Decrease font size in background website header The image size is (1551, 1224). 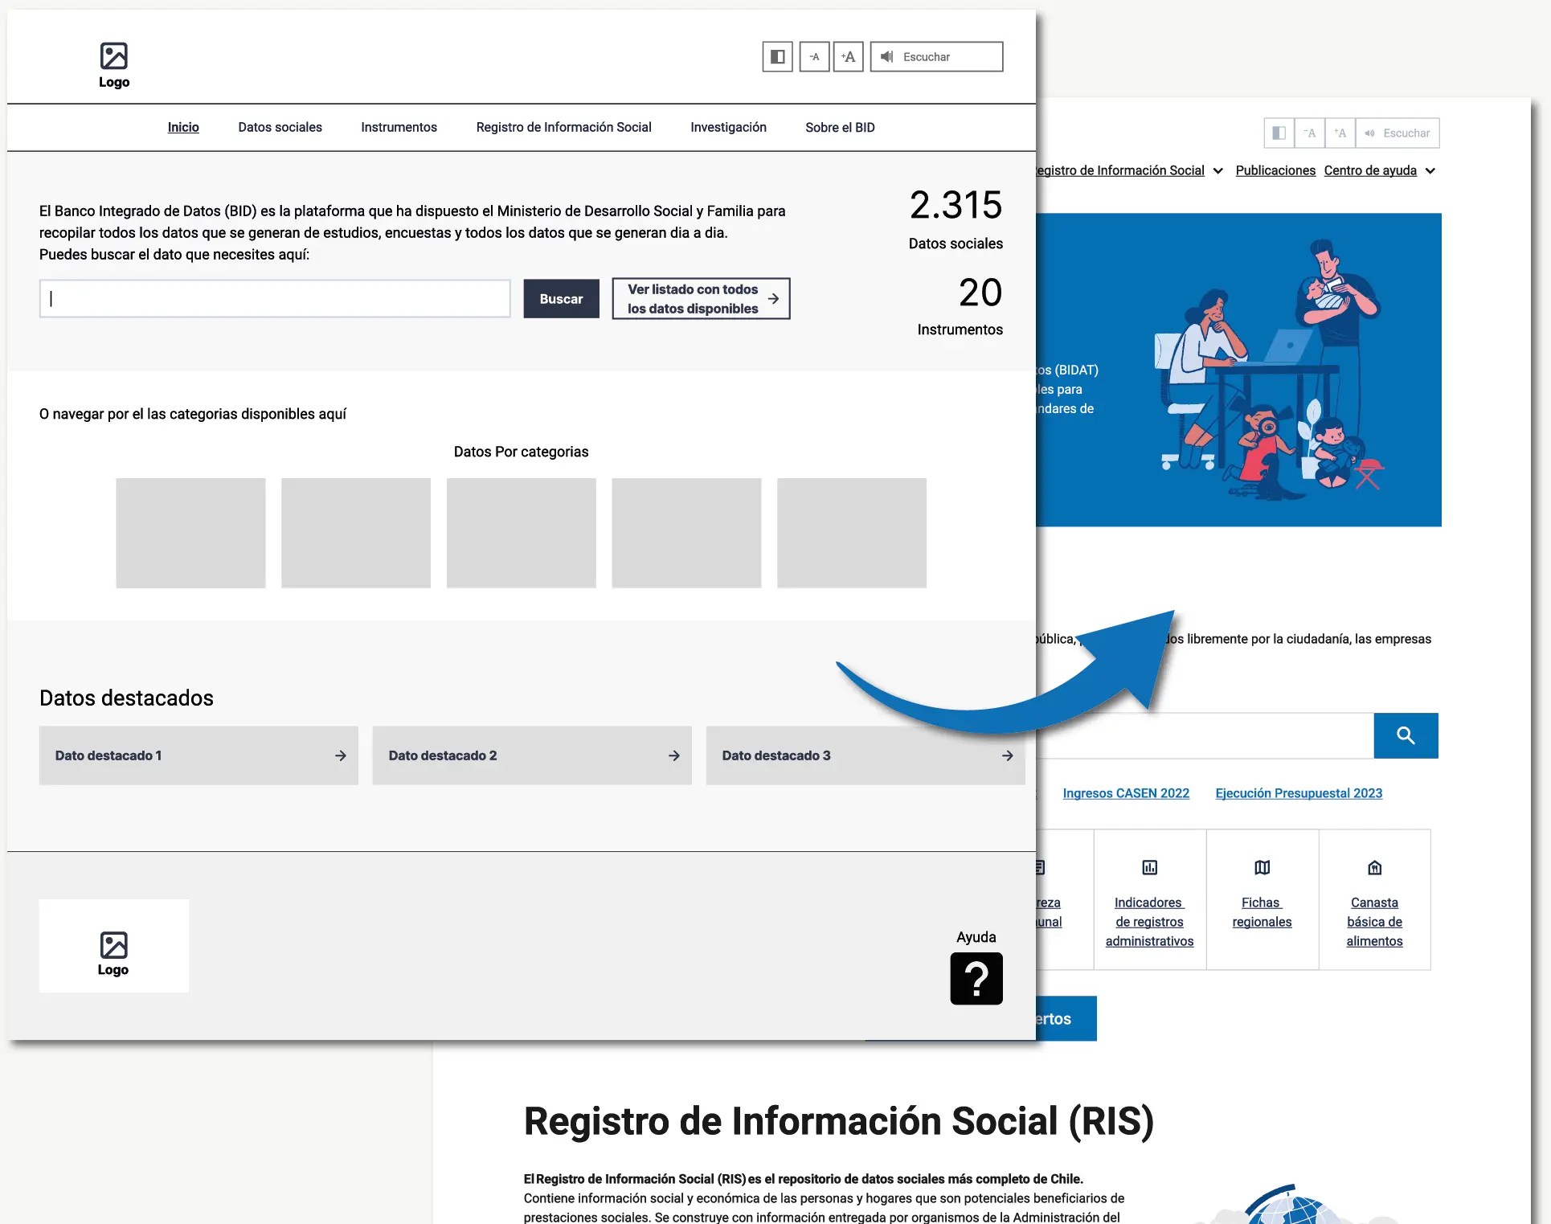1309,133
